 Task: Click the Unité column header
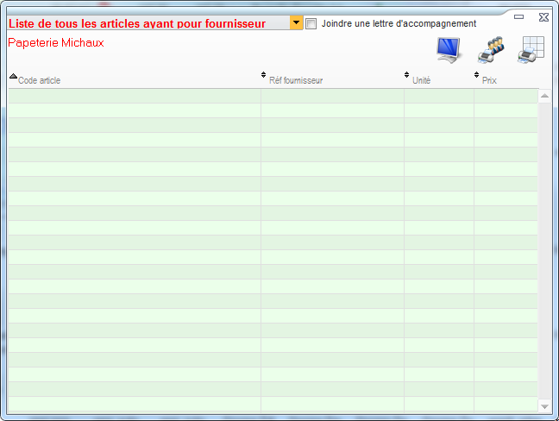tap(422, 80)
